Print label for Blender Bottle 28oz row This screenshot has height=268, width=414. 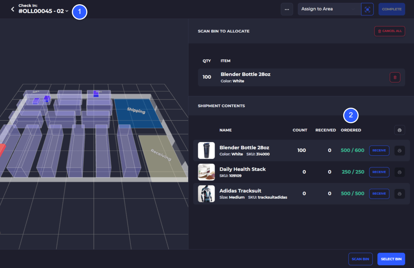pyautogui.click(x=399, y=151)
